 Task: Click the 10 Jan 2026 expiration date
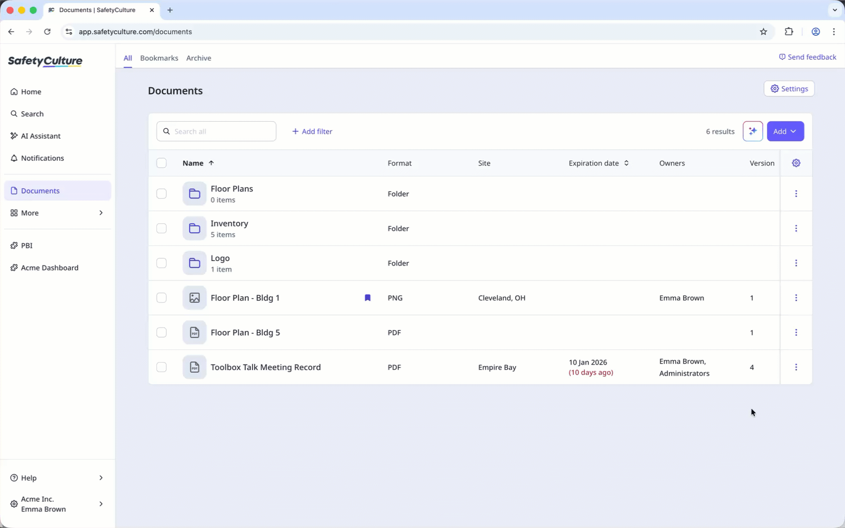[587, 362]
